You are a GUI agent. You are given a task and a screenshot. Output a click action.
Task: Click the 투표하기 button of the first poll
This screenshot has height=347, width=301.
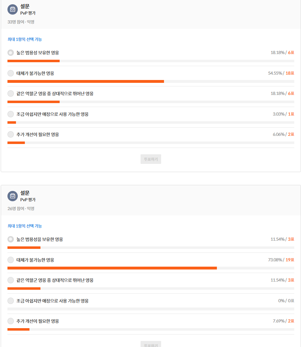pyautogui.click(x=151, y=159)
